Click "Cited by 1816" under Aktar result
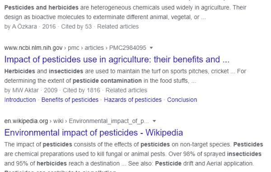271x172 pixels. (x=81, y=90)
